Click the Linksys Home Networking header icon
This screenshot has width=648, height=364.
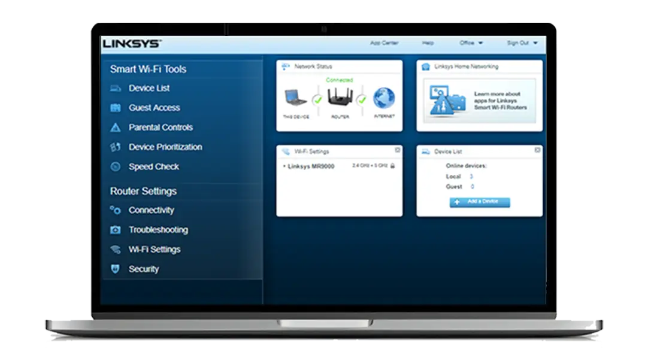(x=426, y=66)
